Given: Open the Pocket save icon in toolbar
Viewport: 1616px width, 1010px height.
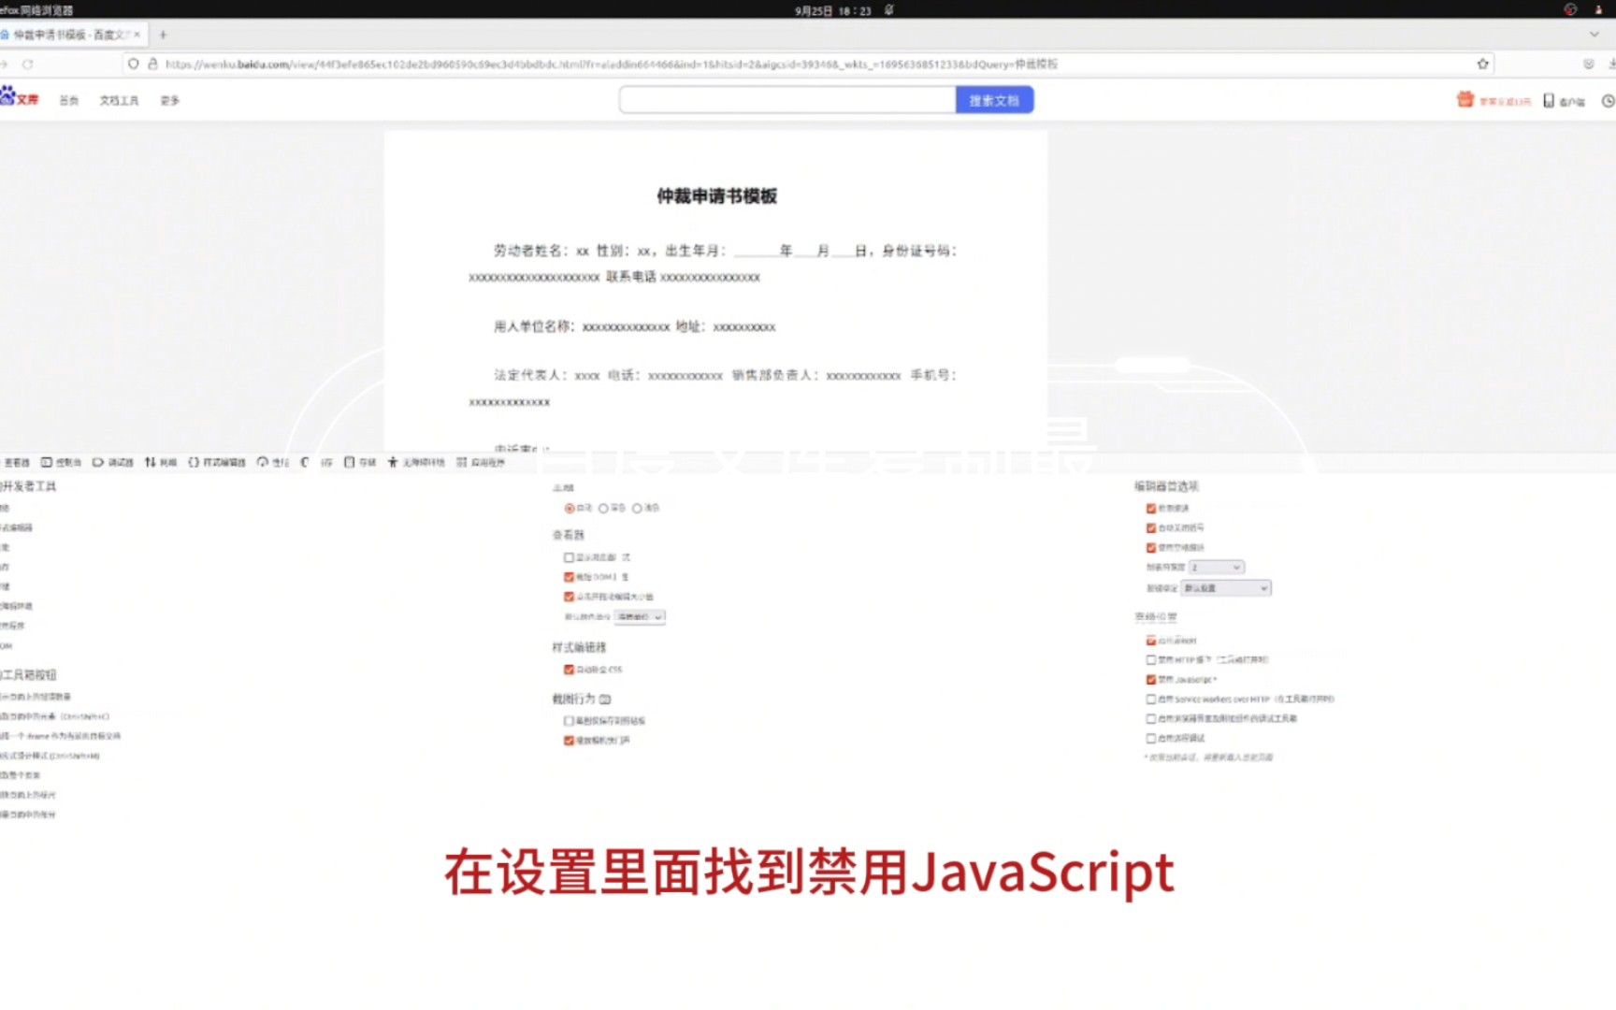Looking at the screenshot, I should [1588, 64].
